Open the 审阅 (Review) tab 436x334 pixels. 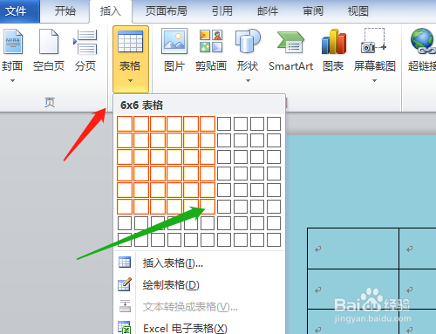[x=313, y=11]
